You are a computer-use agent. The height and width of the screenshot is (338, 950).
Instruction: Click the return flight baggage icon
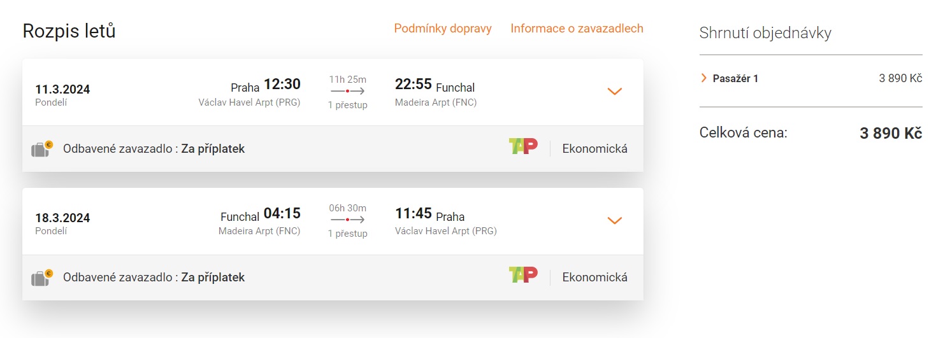click(41, 278)
